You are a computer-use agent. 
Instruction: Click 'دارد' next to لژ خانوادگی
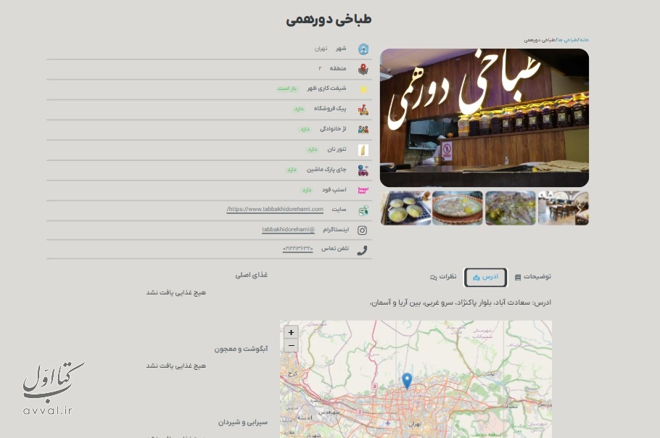click(305, 129)
